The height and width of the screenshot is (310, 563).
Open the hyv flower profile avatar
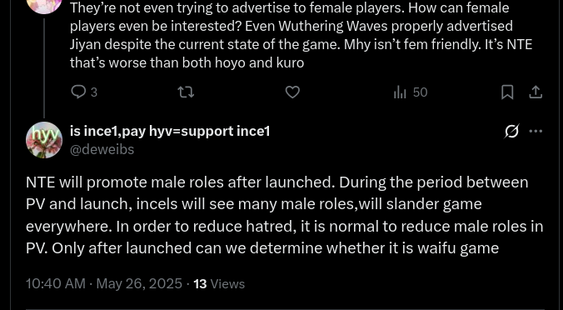click(44, 140)
